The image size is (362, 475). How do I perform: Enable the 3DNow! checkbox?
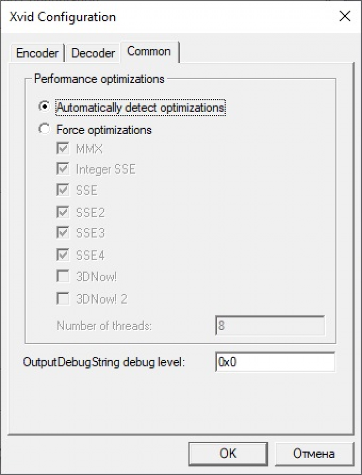point(63,277)
